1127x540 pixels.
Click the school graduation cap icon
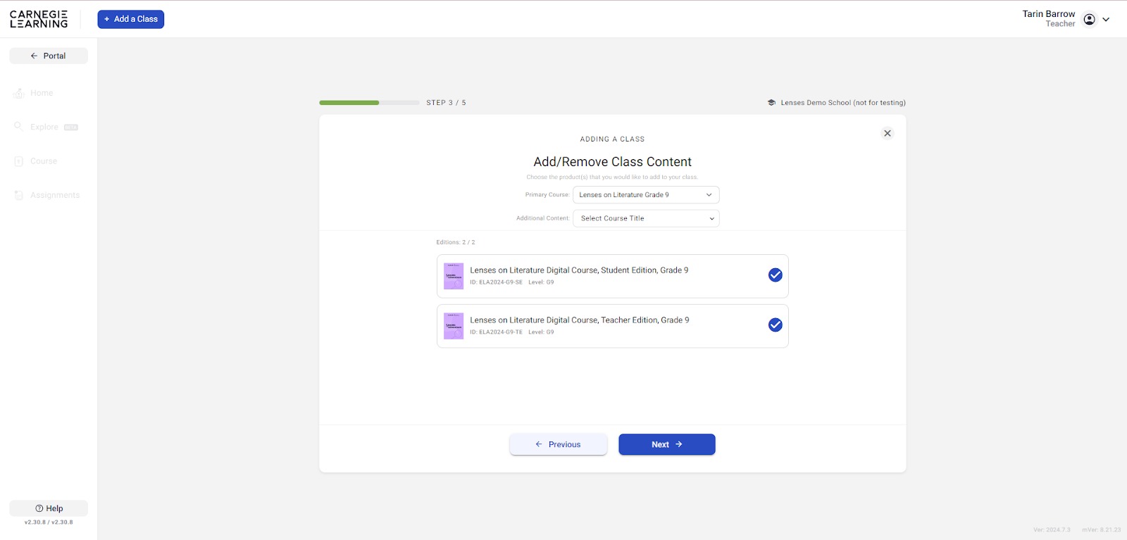click(771, 103)
